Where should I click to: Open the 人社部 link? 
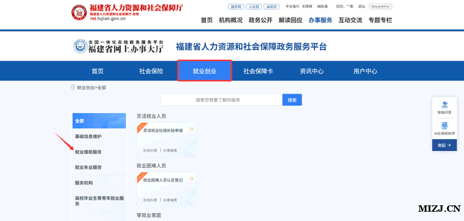[253, 6]
